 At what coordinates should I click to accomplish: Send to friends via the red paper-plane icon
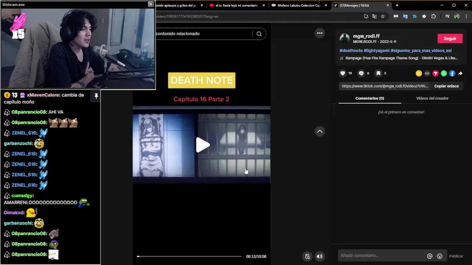point(435,73)
